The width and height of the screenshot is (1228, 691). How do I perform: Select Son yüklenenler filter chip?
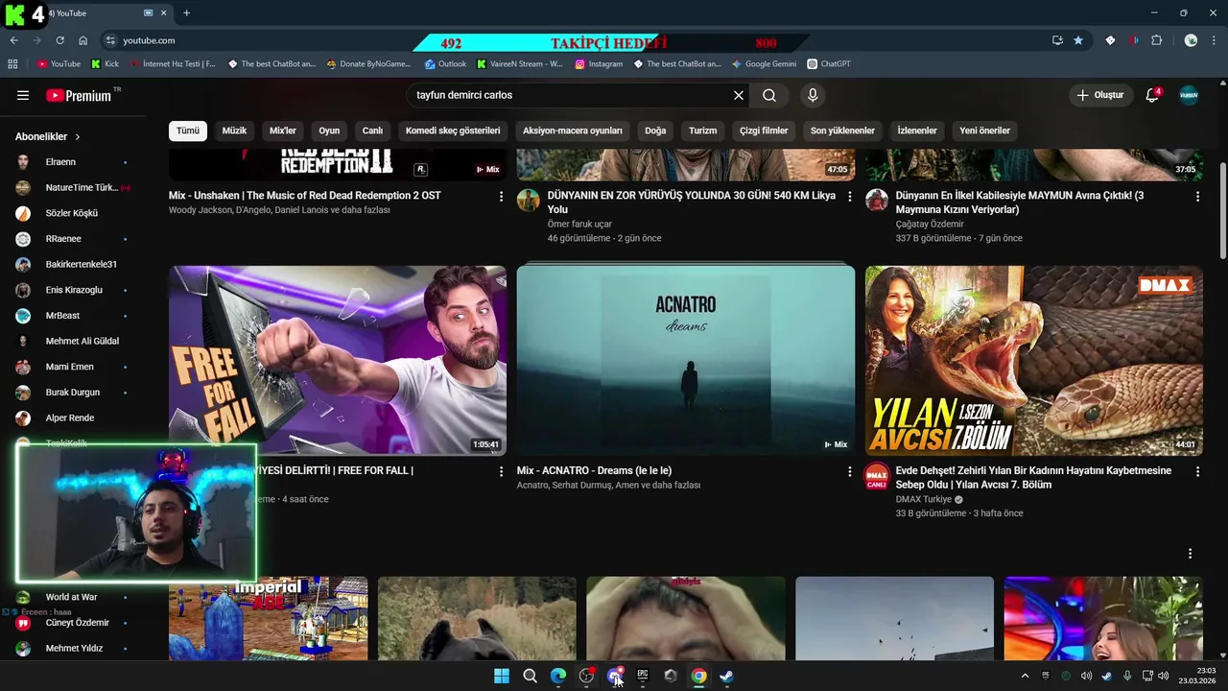(x=842, y=131)
